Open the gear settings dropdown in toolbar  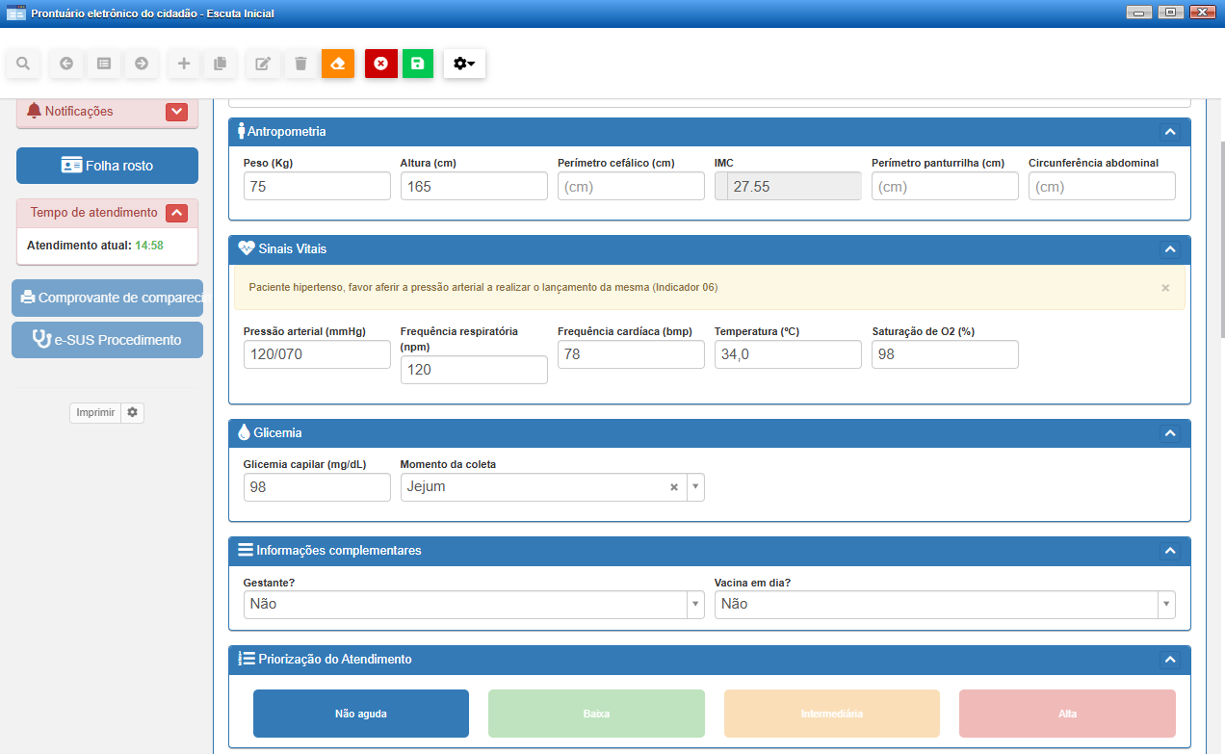coord(464,64)
